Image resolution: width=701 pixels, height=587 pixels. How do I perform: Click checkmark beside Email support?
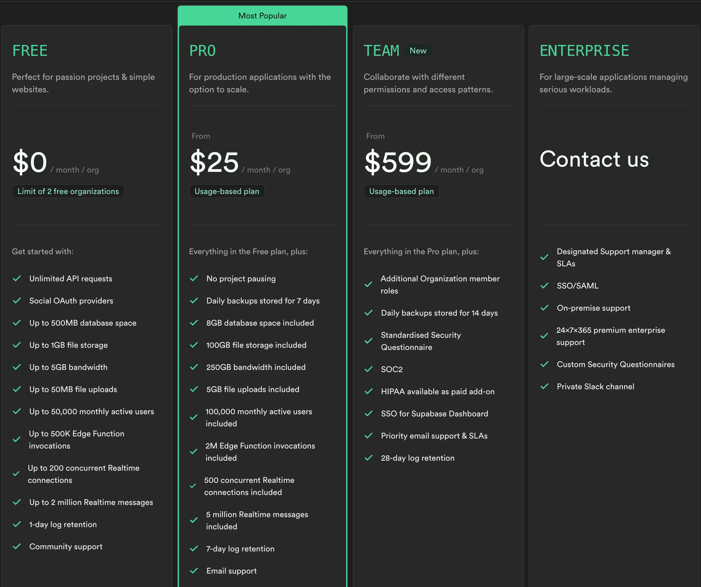(194, 571)
